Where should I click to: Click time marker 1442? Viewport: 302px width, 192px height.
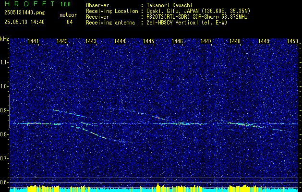tap(62, 41)
